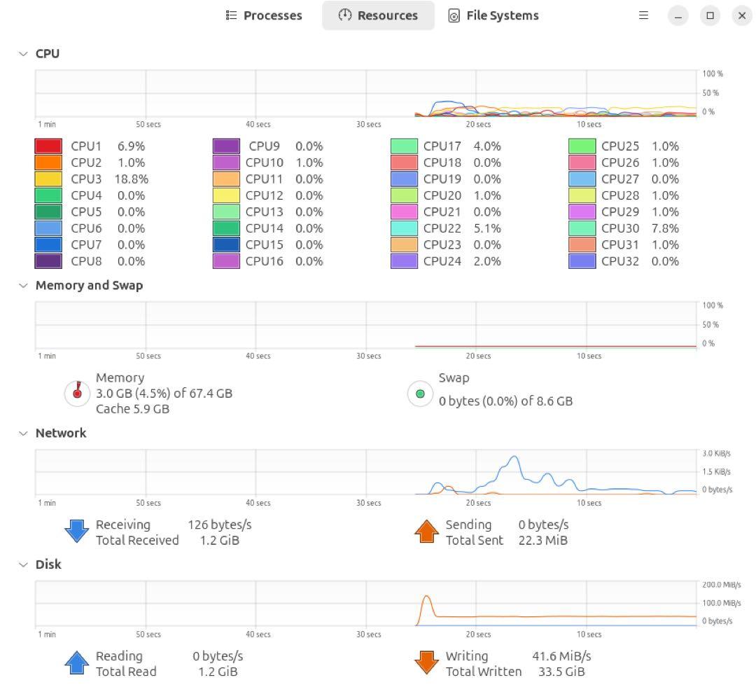
Task: Pick the CPU3 yellow color swatch
Action: pyautogui.click(x=48, y=179)
